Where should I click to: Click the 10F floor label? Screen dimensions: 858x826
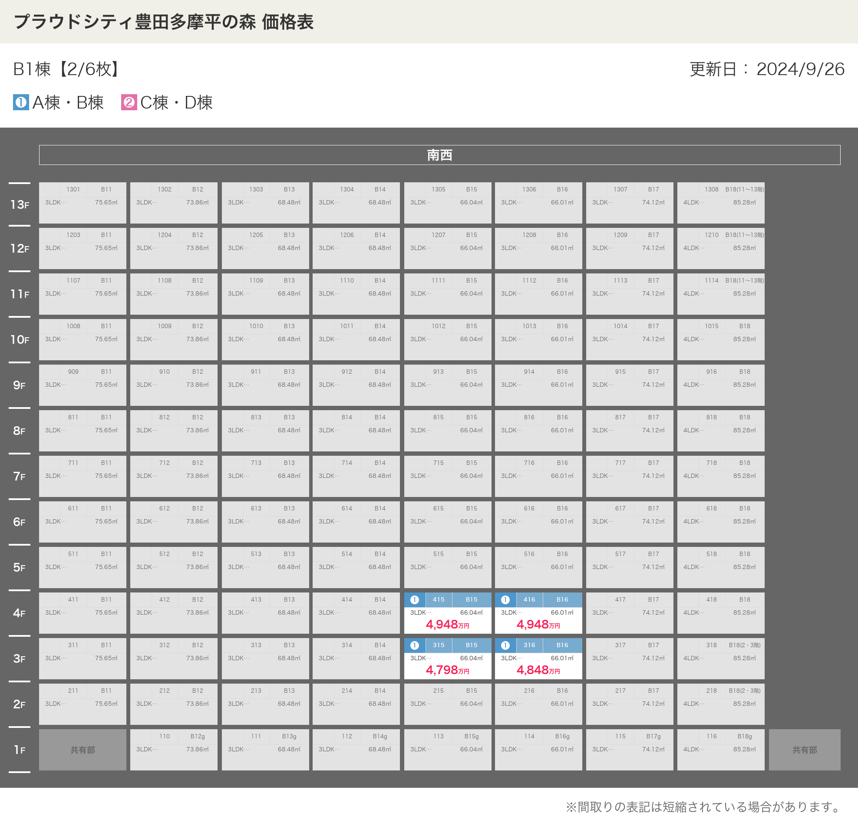[x=20, y=339]
